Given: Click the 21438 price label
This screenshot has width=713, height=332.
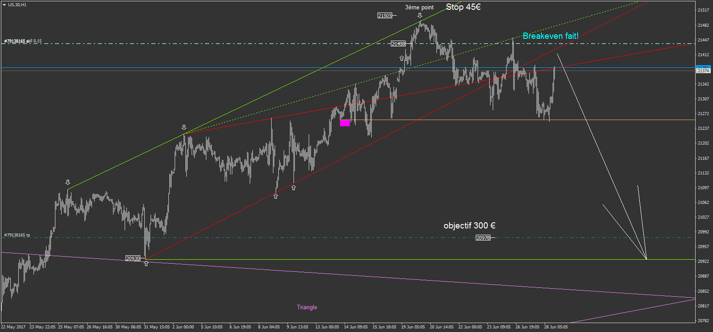Looking at the screenshot, I should click(398, 44).
